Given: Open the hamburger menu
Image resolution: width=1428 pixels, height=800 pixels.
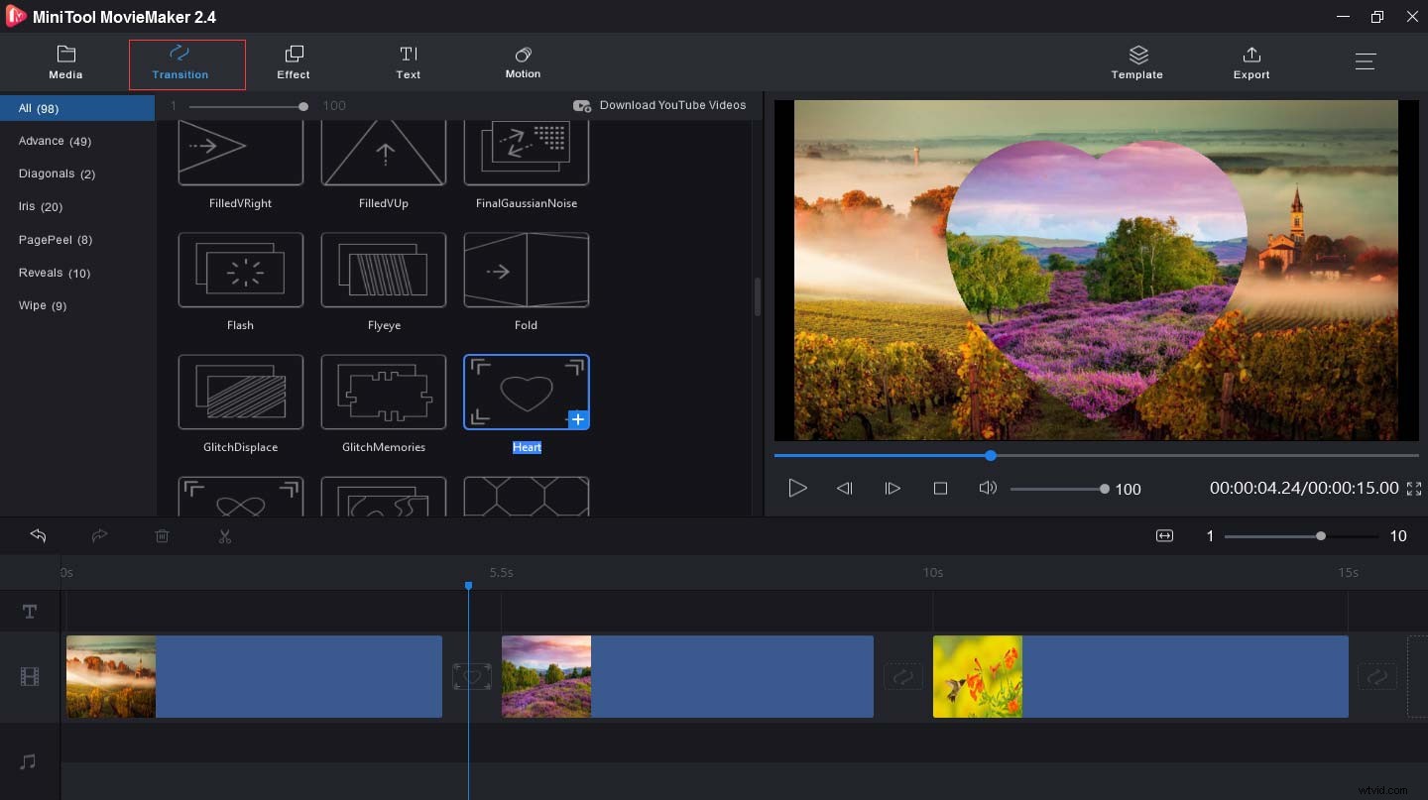Looking at the screenshot, I should [1366, 60].
